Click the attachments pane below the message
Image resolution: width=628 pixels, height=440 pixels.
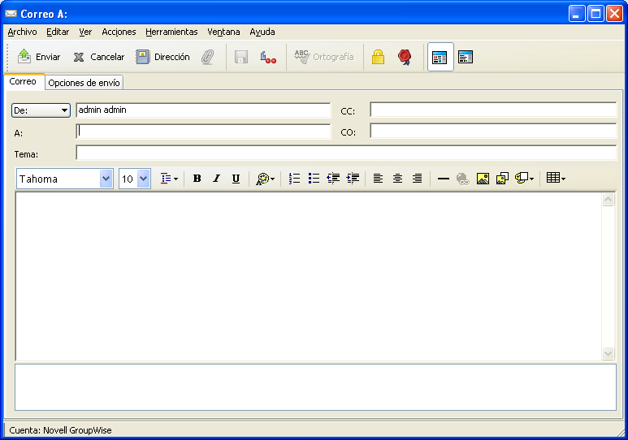tap(315, 387)
